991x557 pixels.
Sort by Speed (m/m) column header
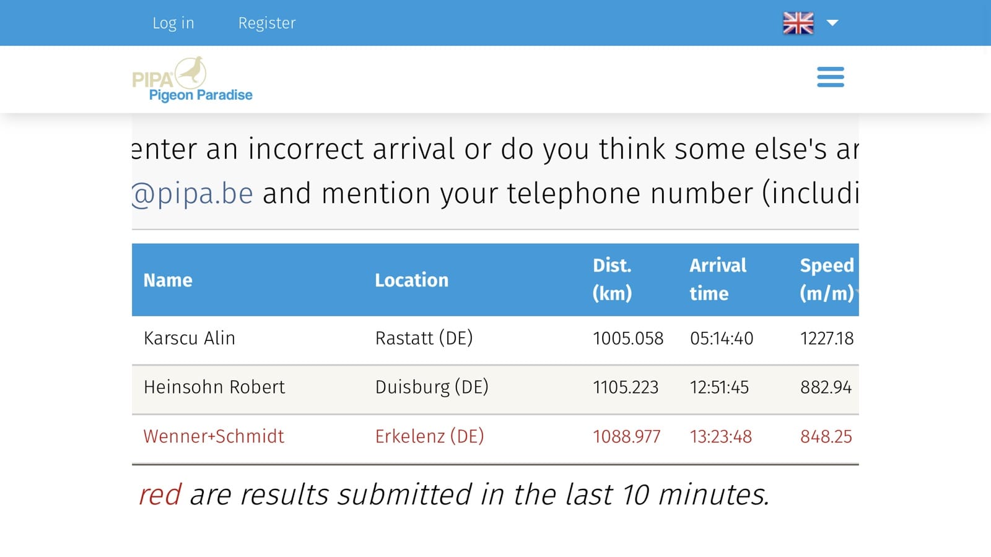tap(827, 279)
